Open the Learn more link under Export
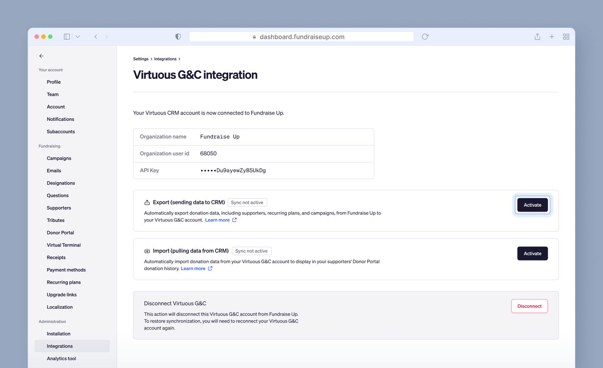Viewport: 603px width, 368px height. click(x=217, y=220)
